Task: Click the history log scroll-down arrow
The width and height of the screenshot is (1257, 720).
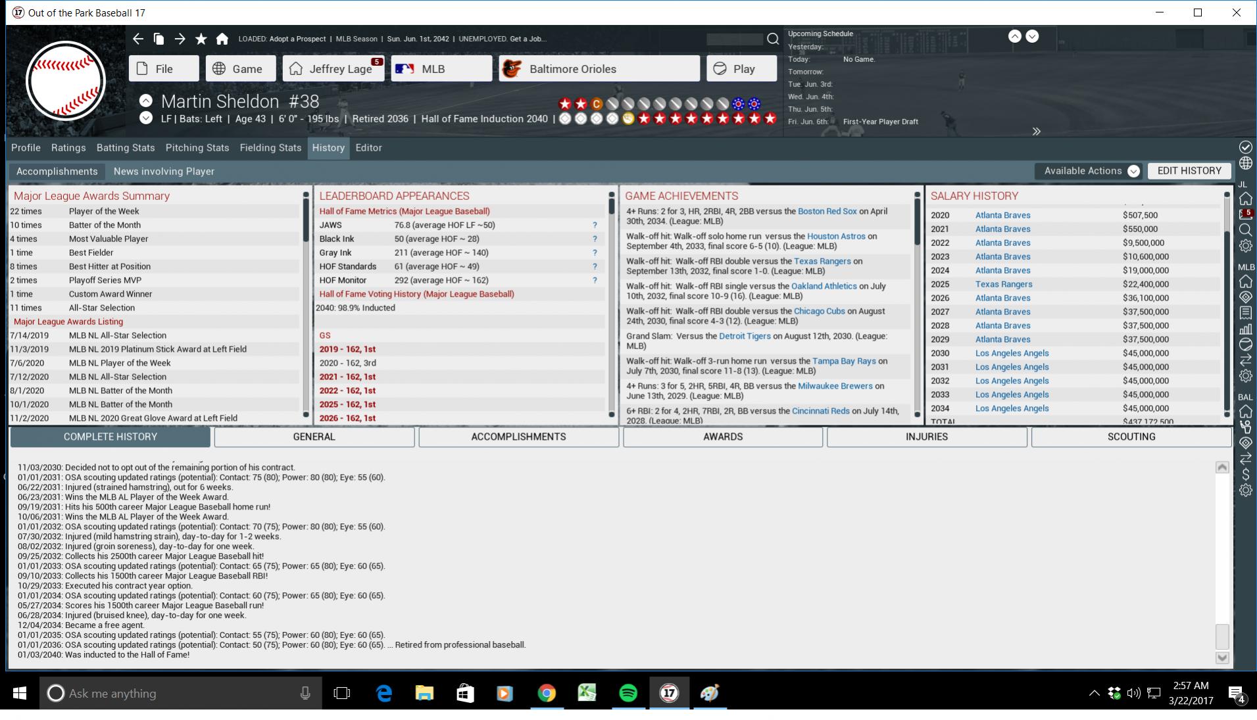Action: coord(1222,658)
